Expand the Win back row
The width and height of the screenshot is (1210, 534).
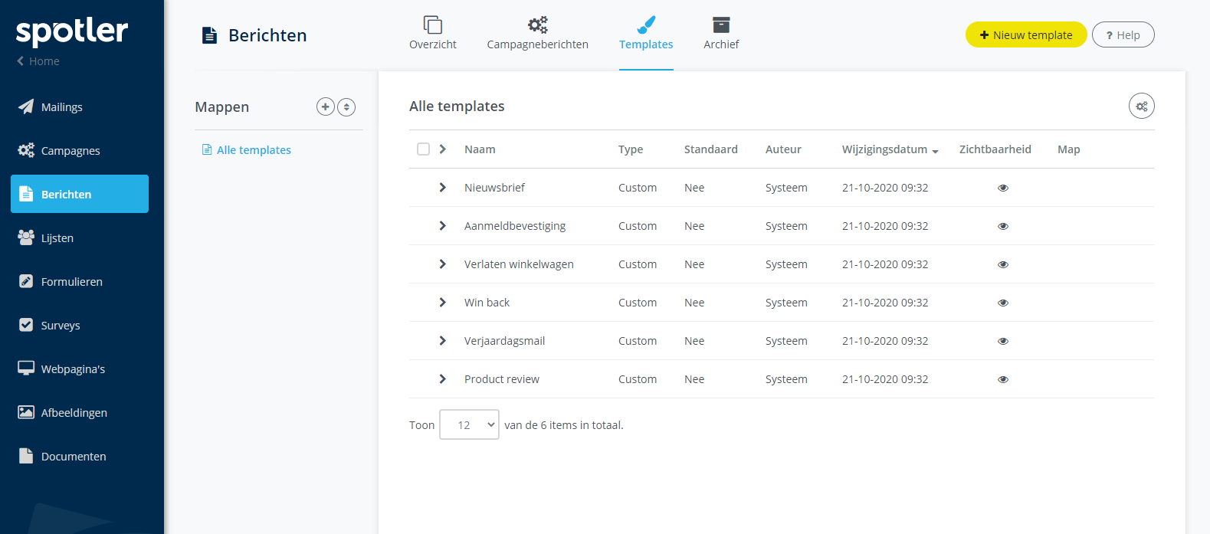coord(442,302)
